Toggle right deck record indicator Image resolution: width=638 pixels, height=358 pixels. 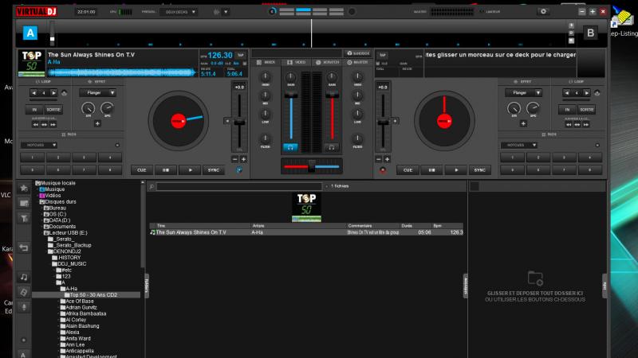[383, 170]
